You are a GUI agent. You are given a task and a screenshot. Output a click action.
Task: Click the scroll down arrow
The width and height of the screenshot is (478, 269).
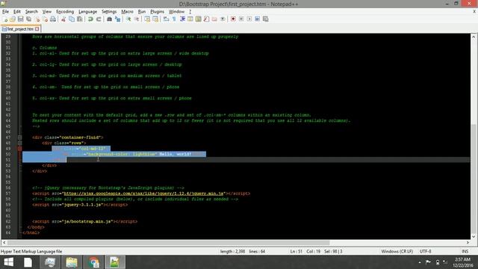tap(474, 236)
